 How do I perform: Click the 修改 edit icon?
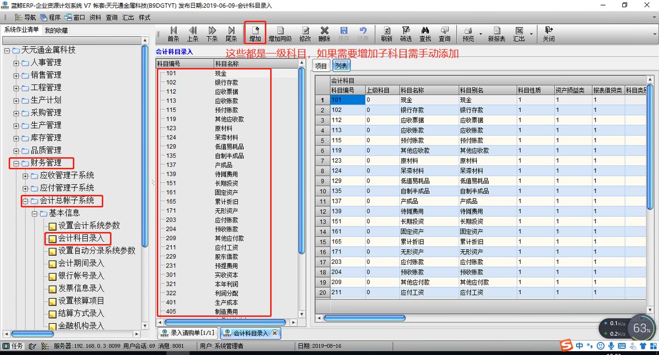305,34
